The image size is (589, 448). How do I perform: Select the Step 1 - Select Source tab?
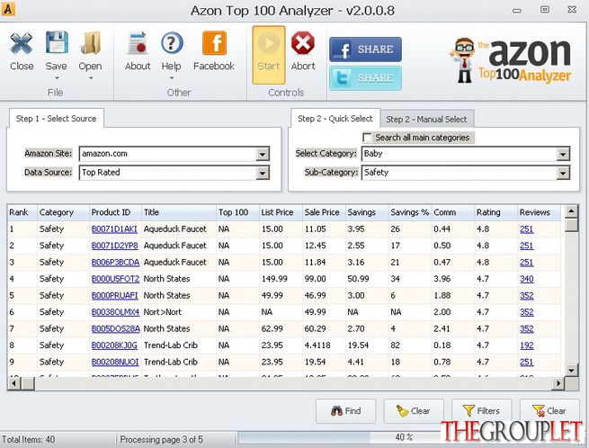(x=56, y=119)
